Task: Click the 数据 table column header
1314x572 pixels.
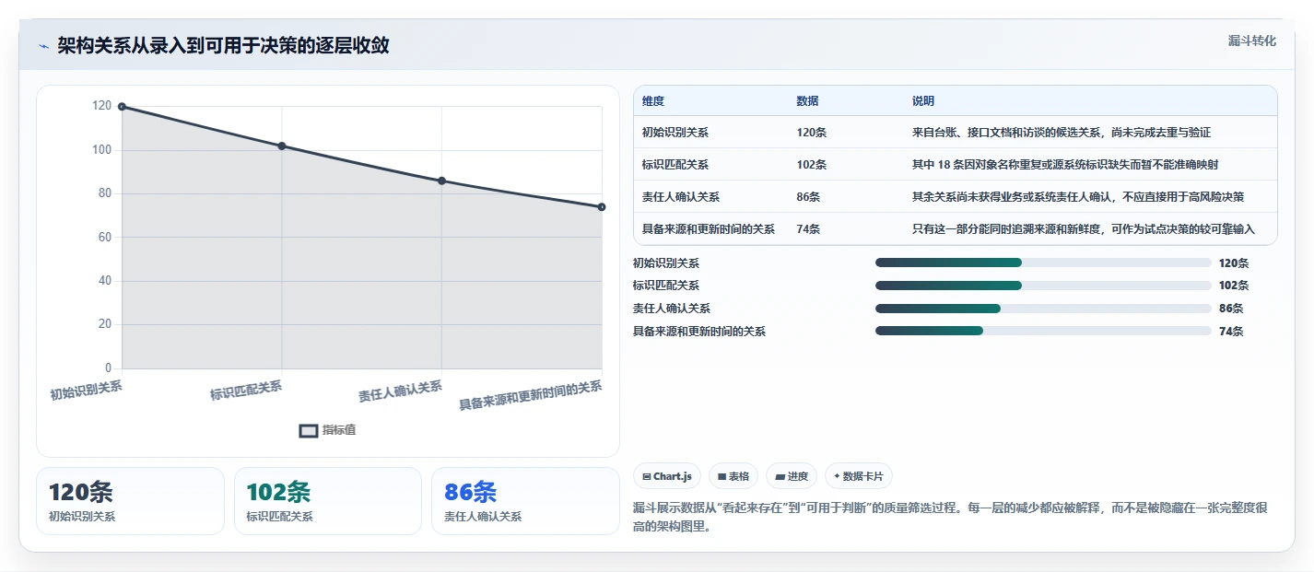Action: [808, 101]
